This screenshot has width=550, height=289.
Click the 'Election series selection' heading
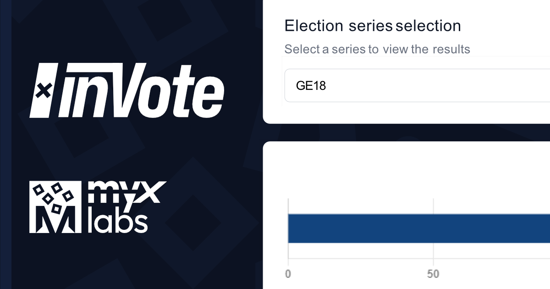(373, 26)
